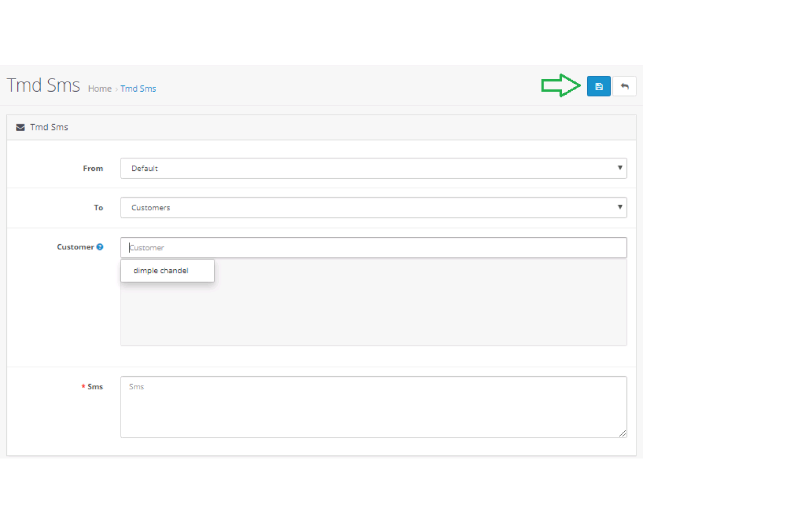Go to the Home breadcrumb link
The image size is (787, 524).
(100, 89)
